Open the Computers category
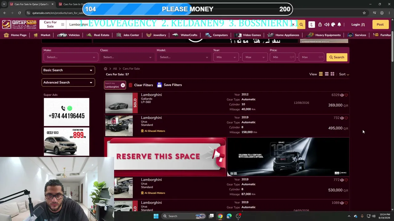 click(217, 35)
